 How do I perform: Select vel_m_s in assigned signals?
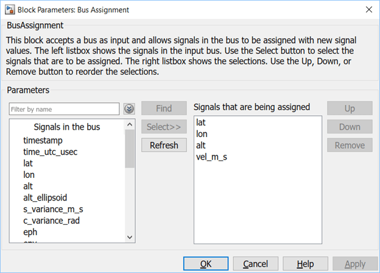pos(212,157)
